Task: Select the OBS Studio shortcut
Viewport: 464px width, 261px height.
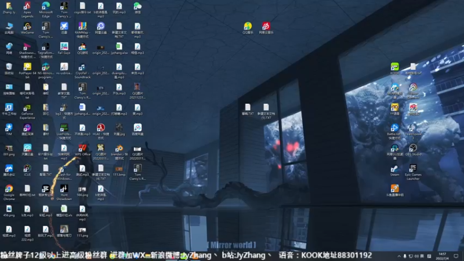Action: point(413,150)
